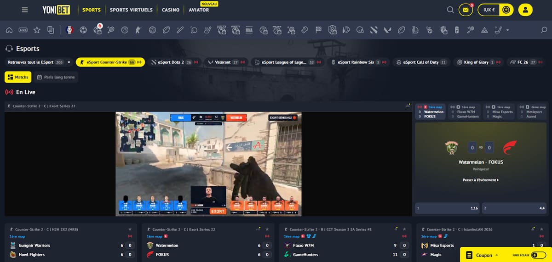This screenshot has width=552, height=262.
Task: Expand more sports arrow in sports bar
Action: pos(508,30)
